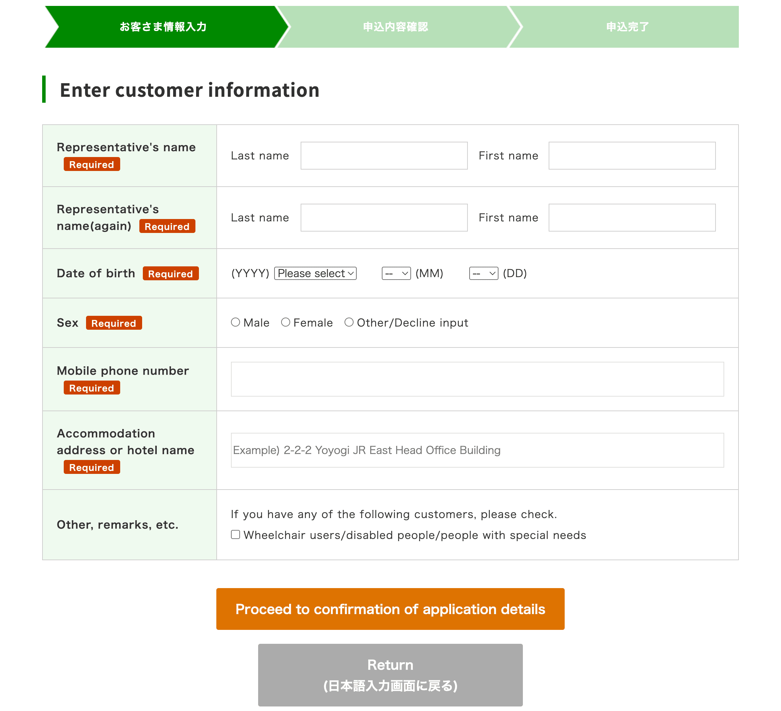Check the Wheelchair users checkbox
Image resolution: width=781 pixels, height=711 pixels.
pyautogui.click(x=235, y=534)
